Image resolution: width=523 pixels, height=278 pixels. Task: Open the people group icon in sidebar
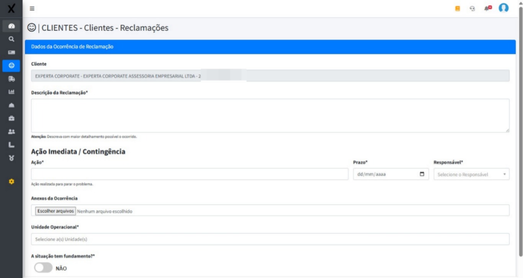11,131
